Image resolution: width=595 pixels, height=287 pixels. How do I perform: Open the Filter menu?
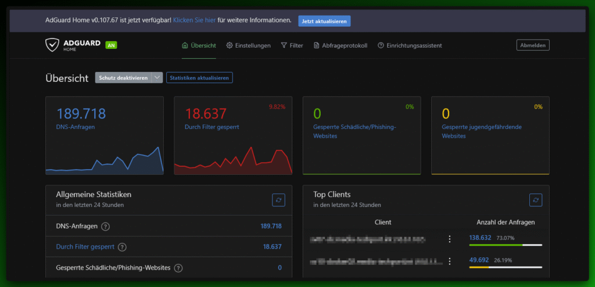[292, 45]
